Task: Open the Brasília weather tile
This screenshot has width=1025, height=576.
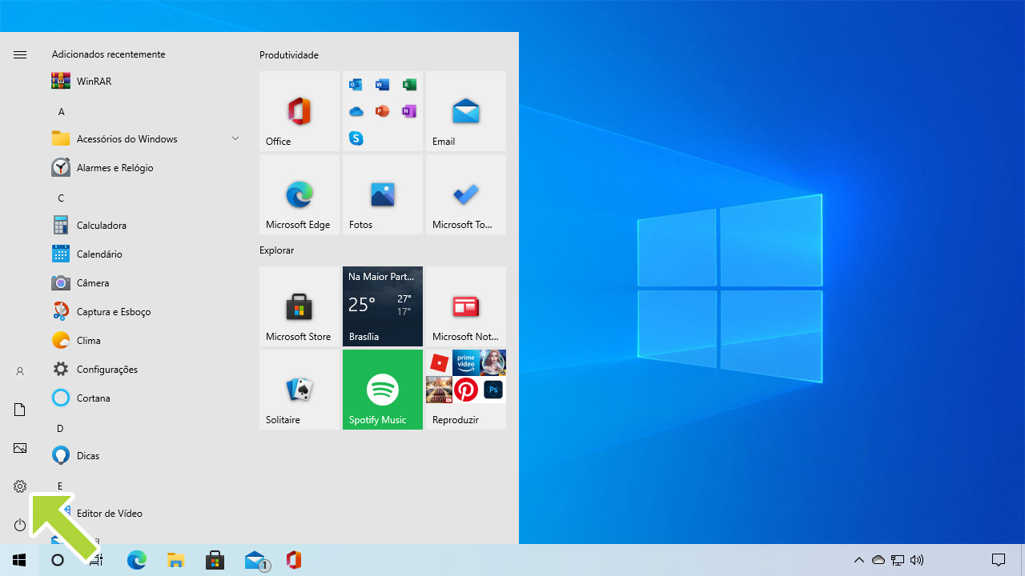Action: 383,306
